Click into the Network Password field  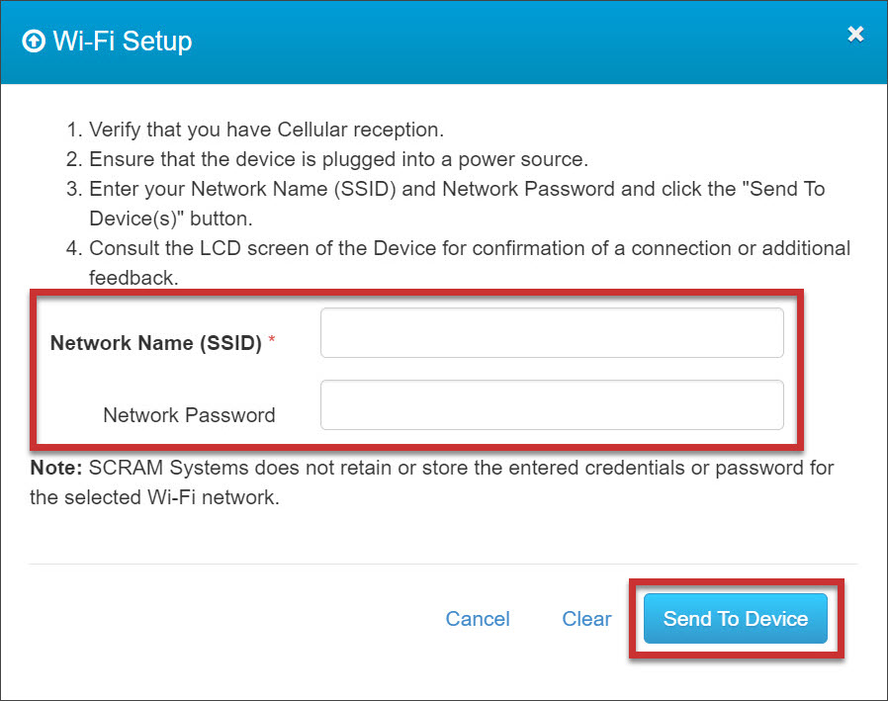552,405
